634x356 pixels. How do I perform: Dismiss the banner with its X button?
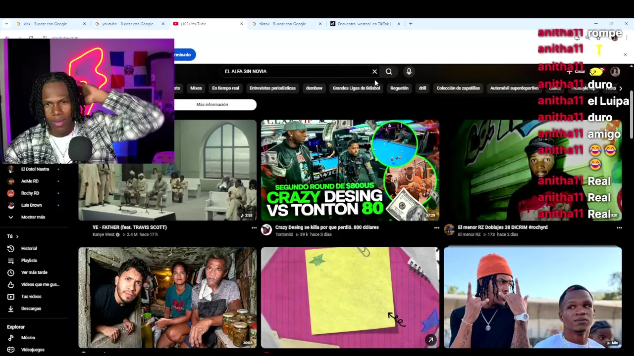(x=625, y=54)
